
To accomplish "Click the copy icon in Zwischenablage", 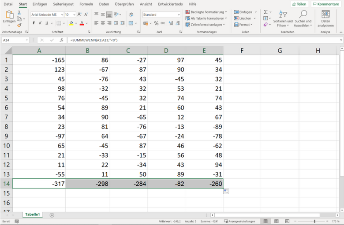I will (x=19, y=19).
